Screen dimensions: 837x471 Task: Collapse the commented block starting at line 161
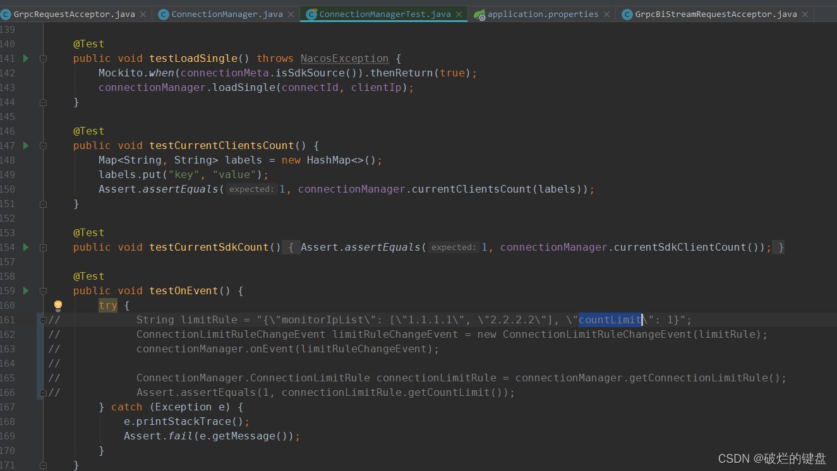click(x=42, y=319)
